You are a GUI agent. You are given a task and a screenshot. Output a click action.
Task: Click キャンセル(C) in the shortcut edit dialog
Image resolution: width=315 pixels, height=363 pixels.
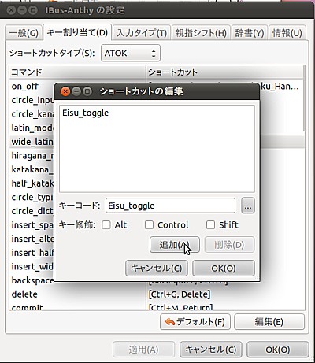point(157,269)
